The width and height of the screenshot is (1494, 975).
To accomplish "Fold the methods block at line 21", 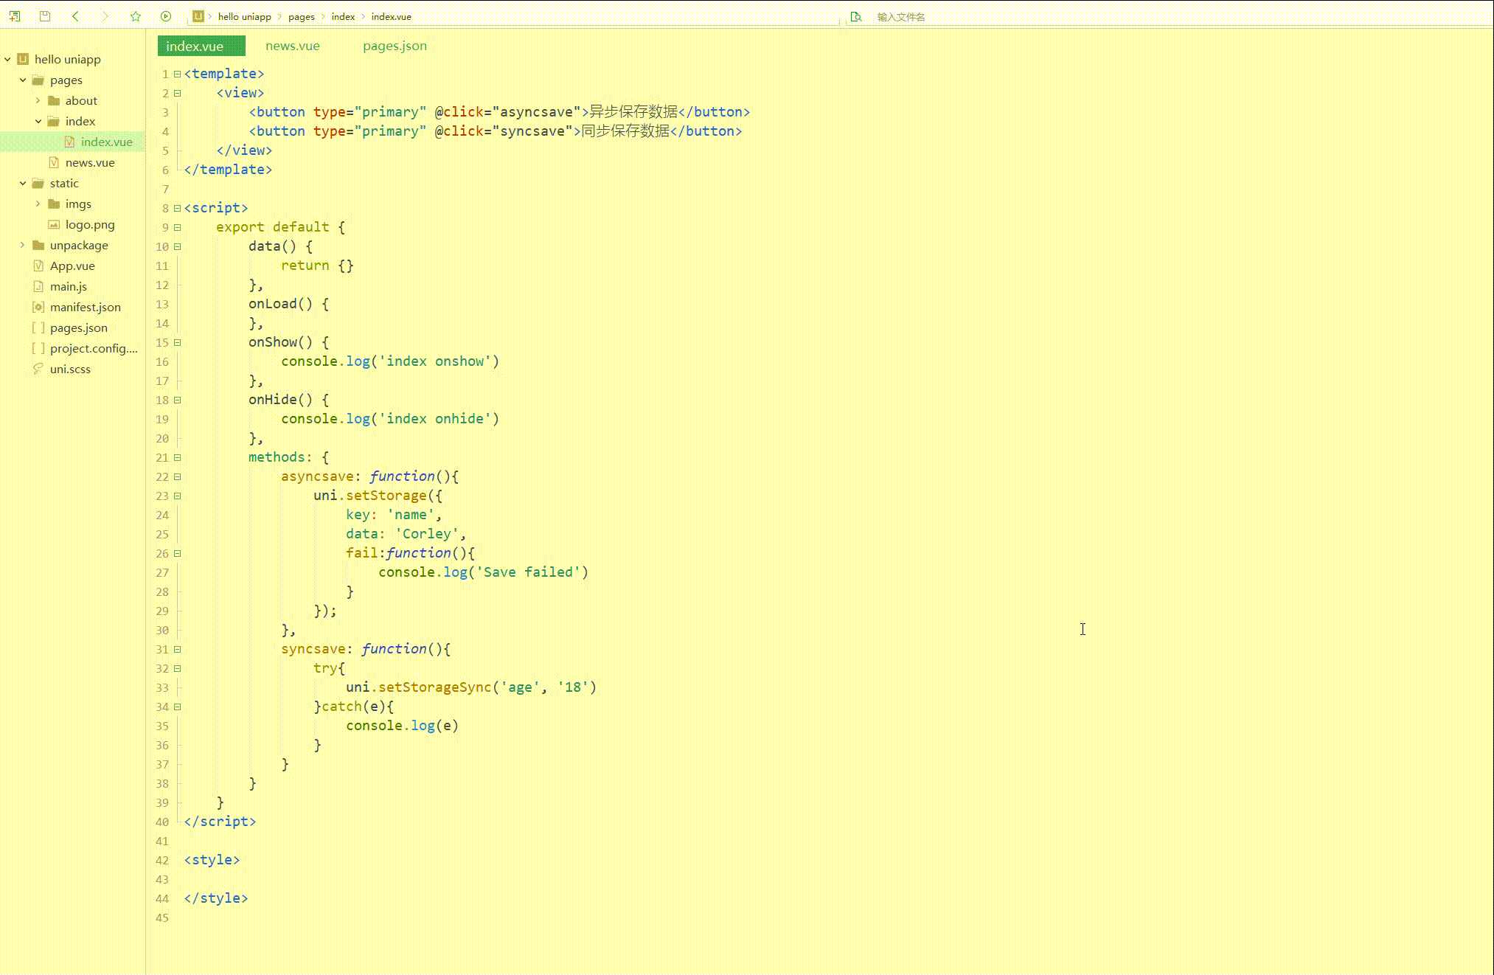I will (177, 457).
